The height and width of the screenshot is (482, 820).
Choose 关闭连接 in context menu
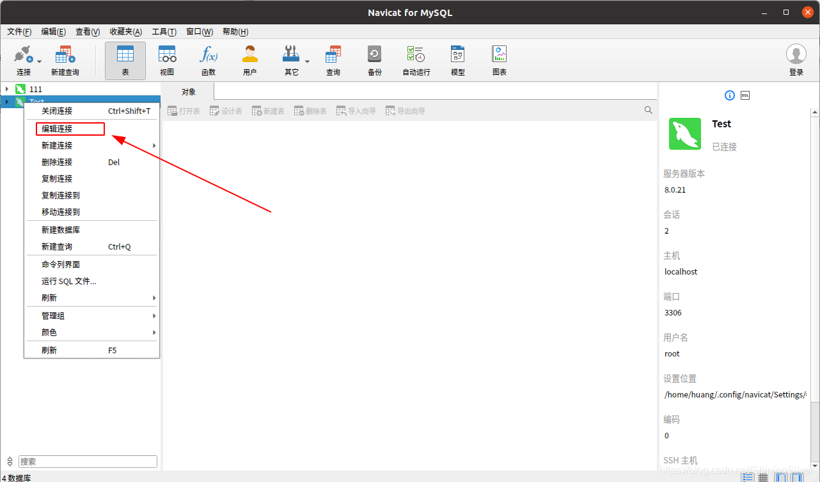pyautogui.click(x=91, y=111)
